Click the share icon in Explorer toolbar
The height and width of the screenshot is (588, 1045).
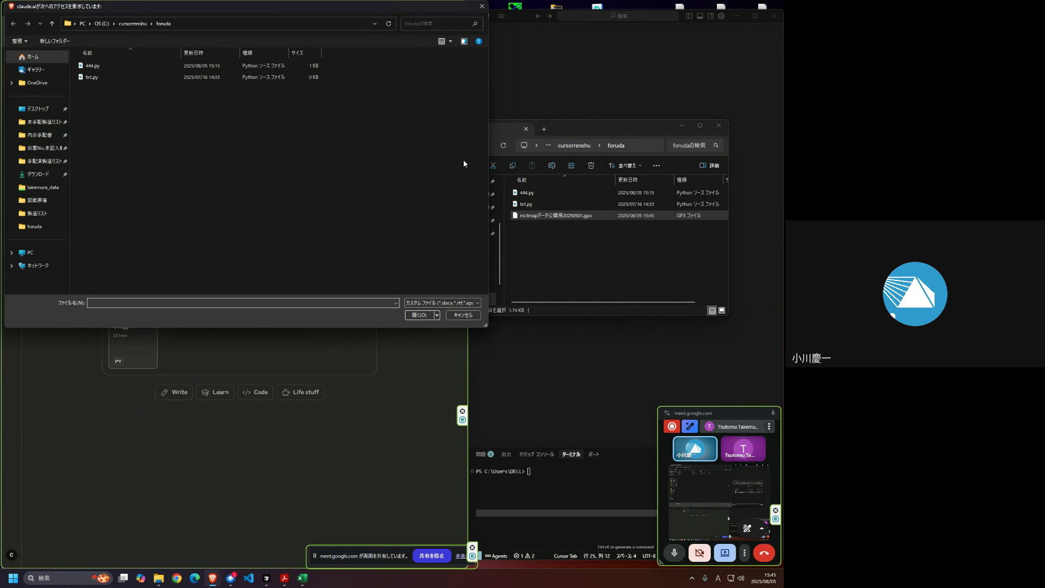(x=571, y=166)
